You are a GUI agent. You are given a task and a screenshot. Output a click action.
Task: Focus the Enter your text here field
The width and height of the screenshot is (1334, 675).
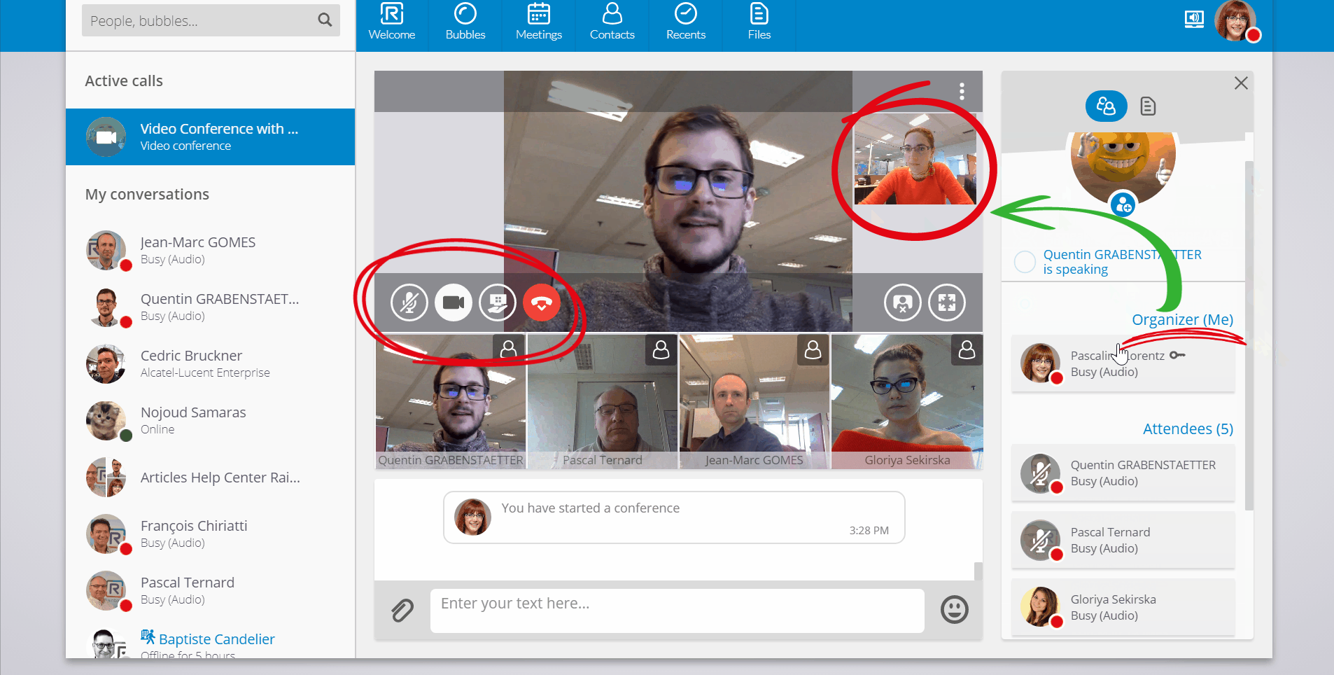click(x=677, y=611)
